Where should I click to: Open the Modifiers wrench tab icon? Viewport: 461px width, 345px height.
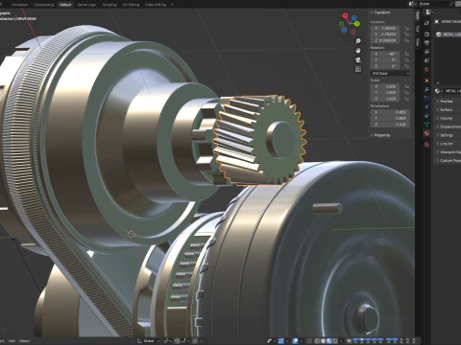(x=426, y=89)
